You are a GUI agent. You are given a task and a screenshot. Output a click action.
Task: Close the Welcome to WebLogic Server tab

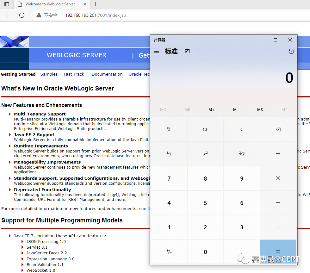[x=85, y=4]
